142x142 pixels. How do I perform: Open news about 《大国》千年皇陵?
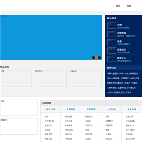(x=122, y=83)
